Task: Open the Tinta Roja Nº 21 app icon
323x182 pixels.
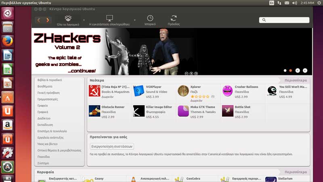Action: pos(94,91)
